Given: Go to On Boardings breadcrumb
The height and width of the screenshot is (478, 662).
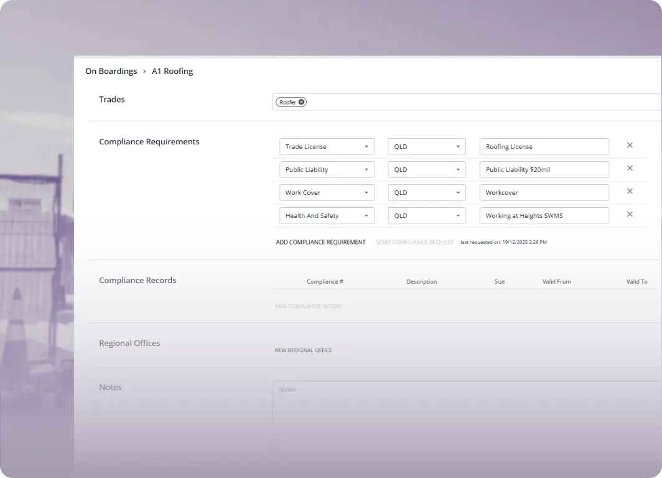Looking at the screenshot, I should pyautogui.click(x=111, y=72).
